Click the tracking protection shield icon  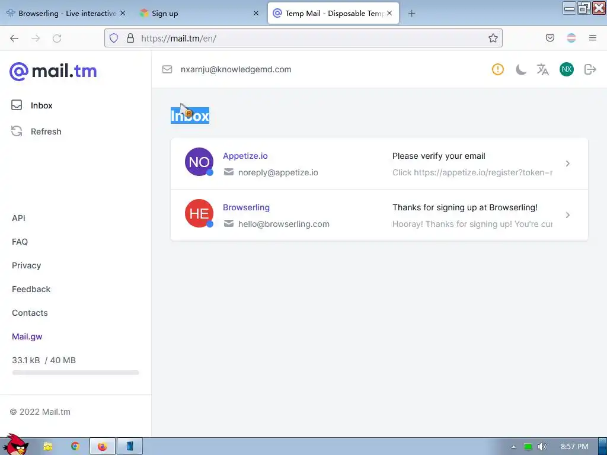point(113,38)
